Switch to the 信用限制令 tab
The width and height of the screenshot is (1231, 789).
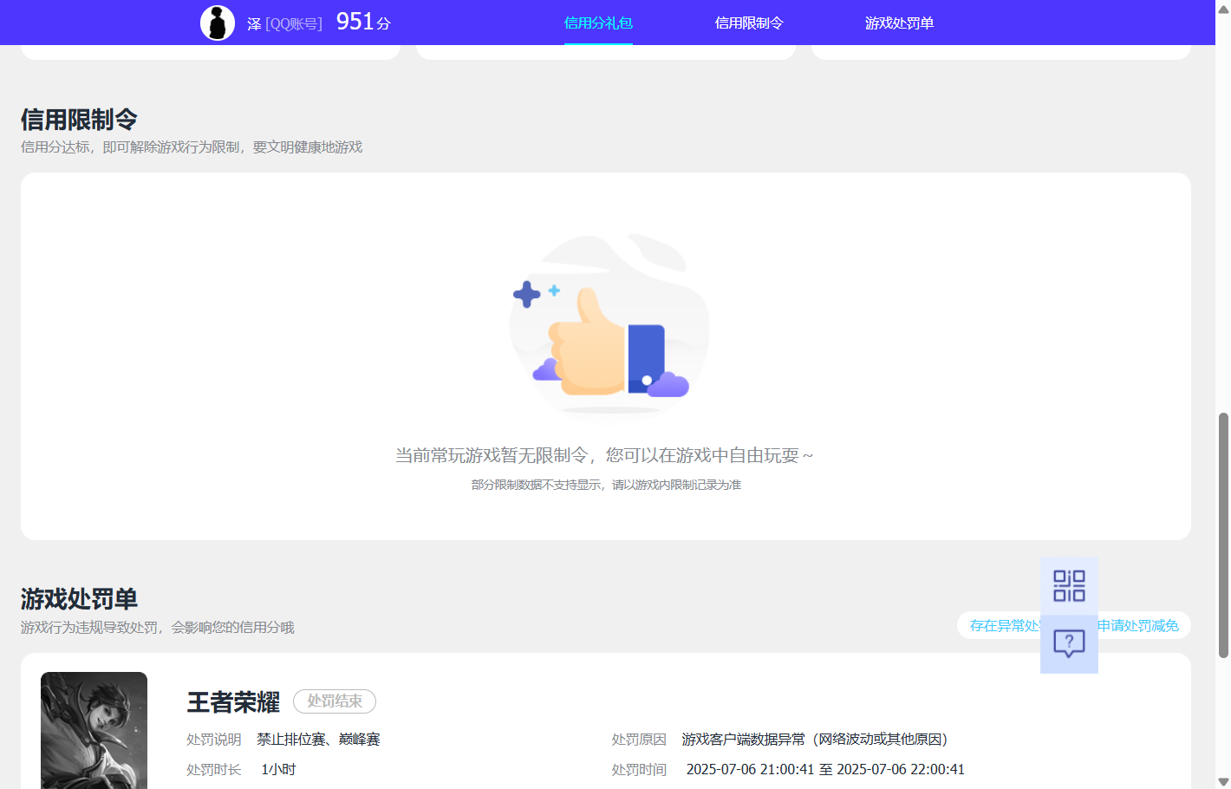(x=749, y=23)
